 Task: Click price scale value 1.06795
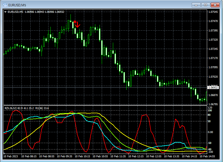(213, 104)
